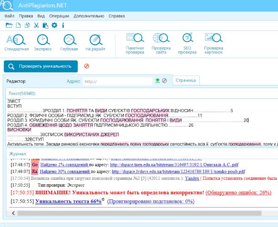Screen dimensions: 278x227
Task: Click the Ra badge in log row
Action: (35, 172)
